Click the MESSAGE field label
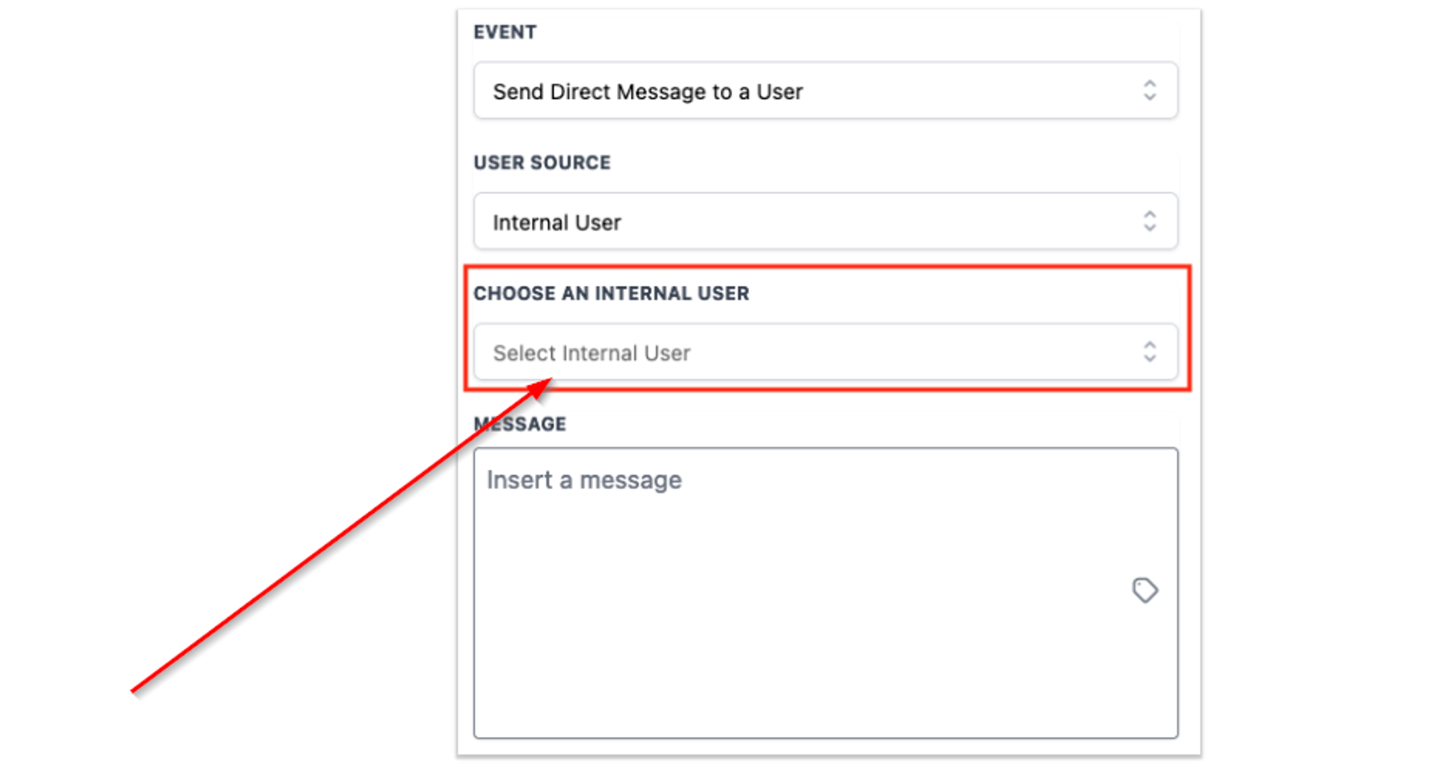The image size is (1438, 776). (x=520, y=425)
